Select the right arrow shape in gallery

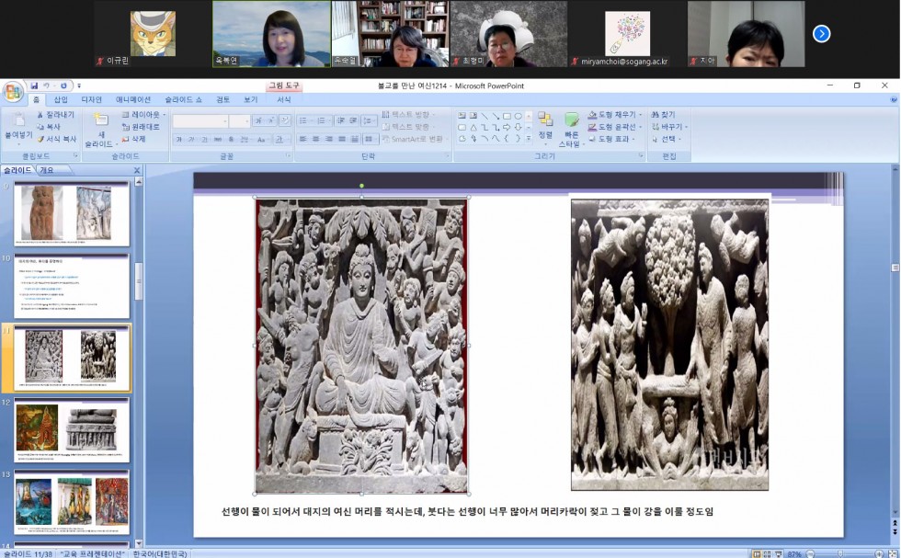coord(507,127)
